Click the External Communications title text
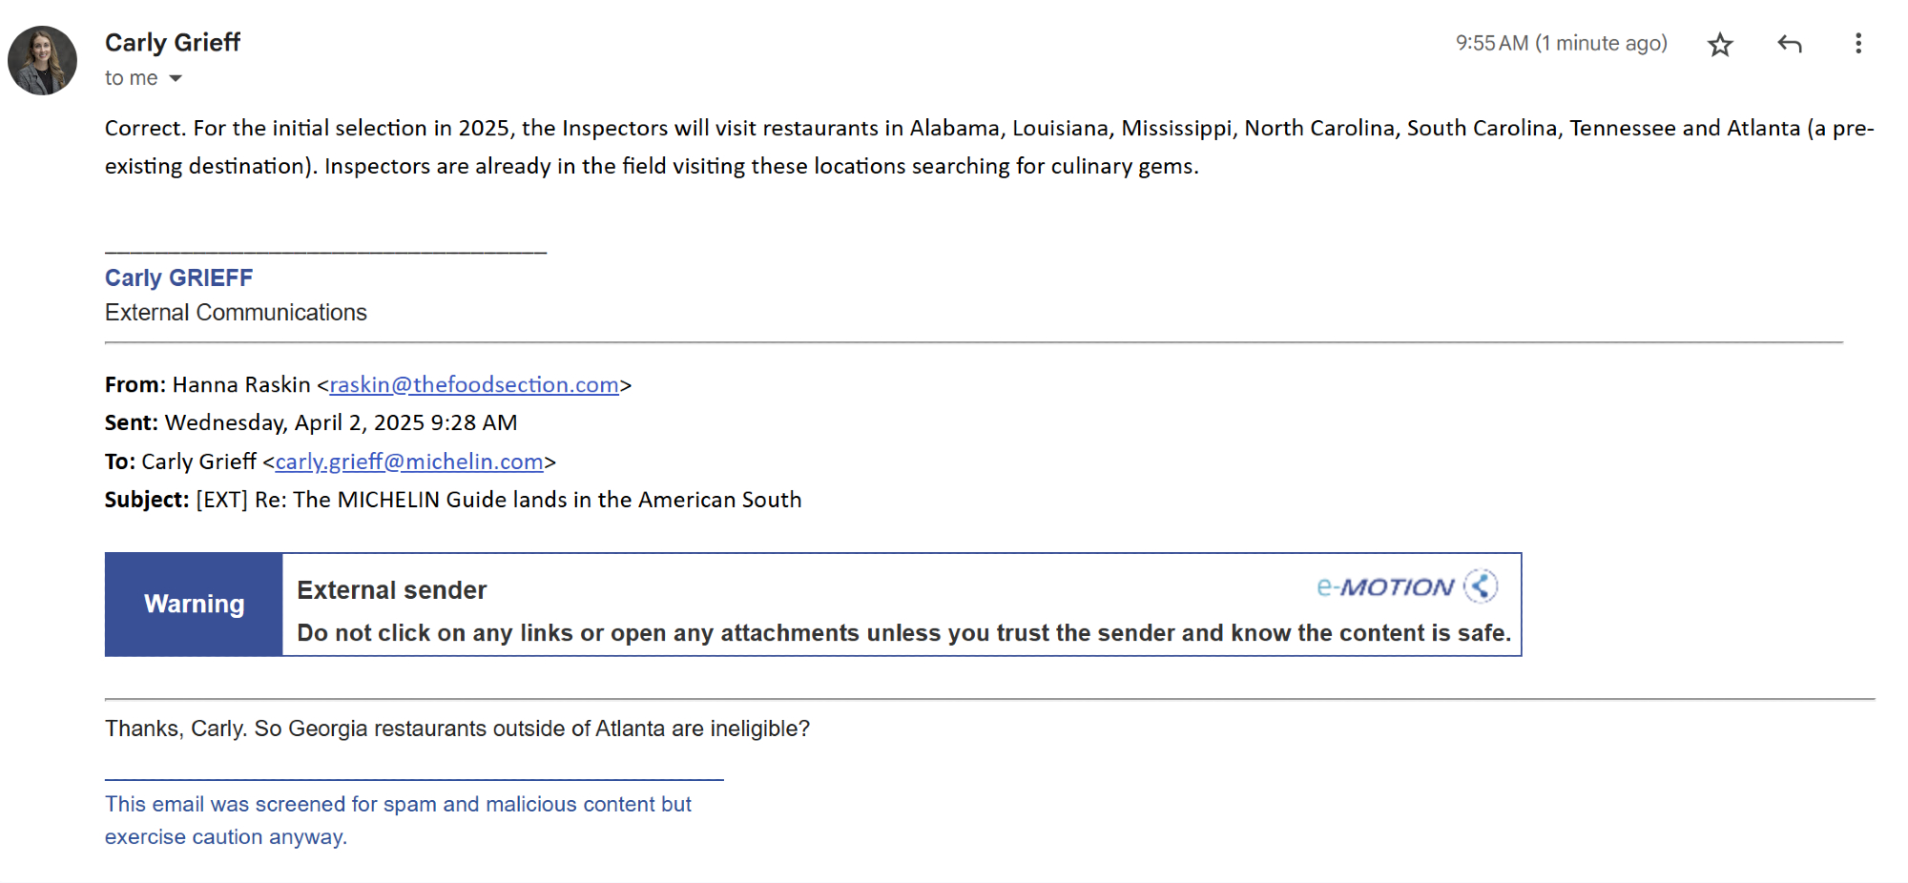Screen dimensions: 1908x883 coord(236,313)
